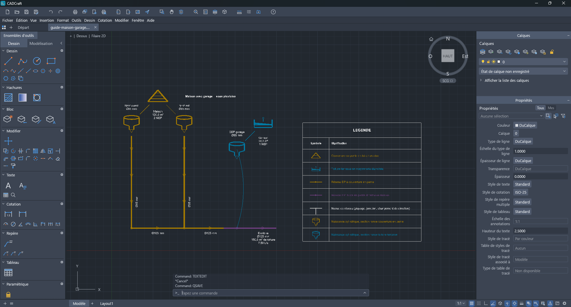The height and width of the screenshot is (307, 571).
Task: Open 'État de calque non enregistré' dropdown
Action: 523,71
